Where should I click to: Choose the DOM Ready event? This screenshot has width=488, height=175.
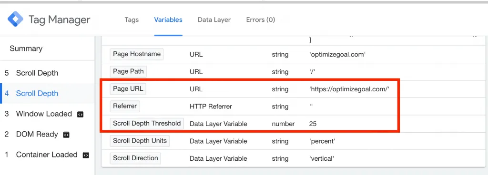[x=47, y=135]
